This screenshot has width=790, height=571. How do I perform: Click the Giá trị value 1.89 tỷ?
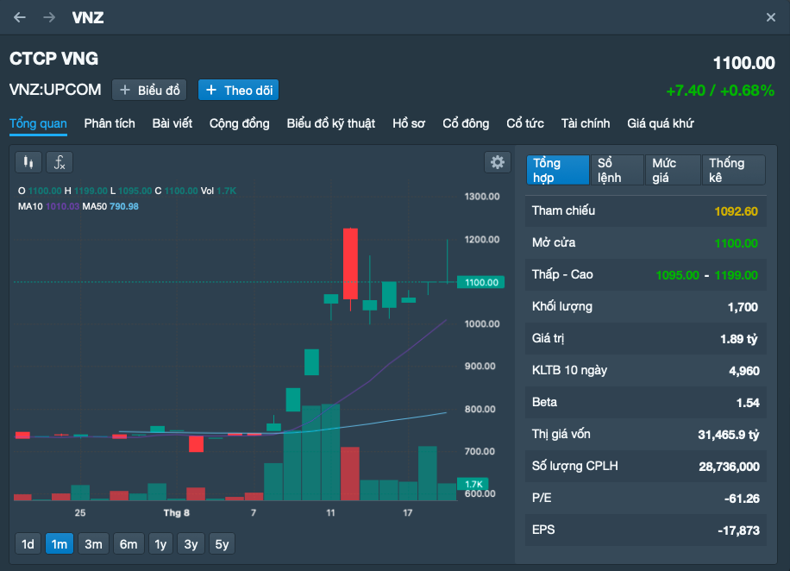[x=738, y=339]
